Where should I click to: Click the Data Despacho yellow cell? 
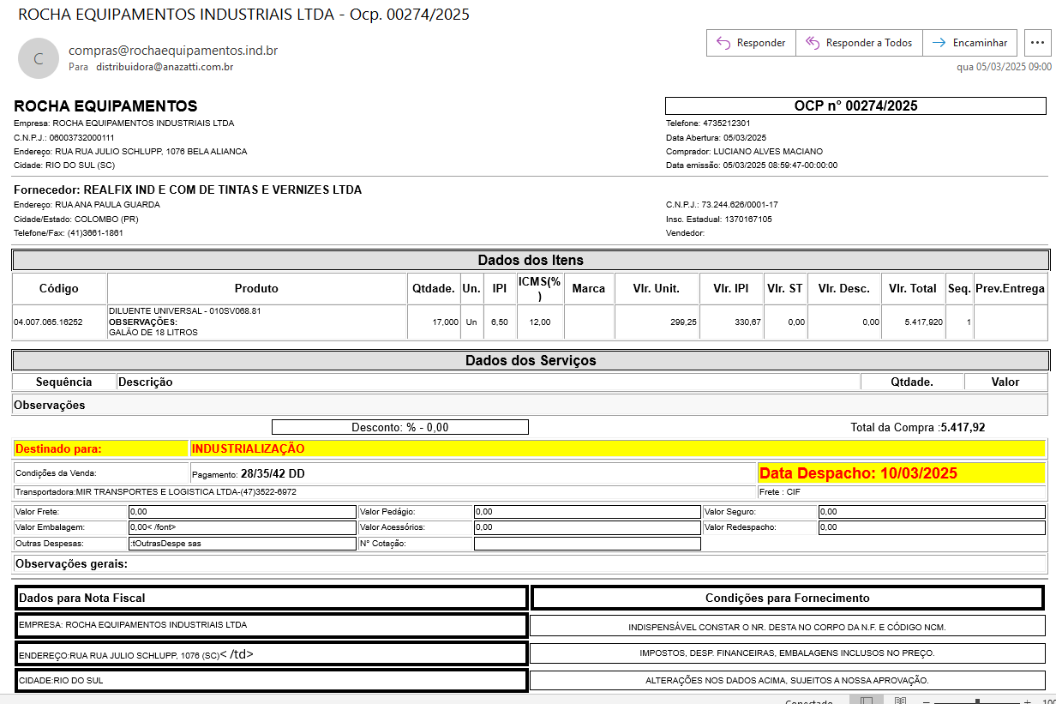pyautogui.click(x=902, y=473)
